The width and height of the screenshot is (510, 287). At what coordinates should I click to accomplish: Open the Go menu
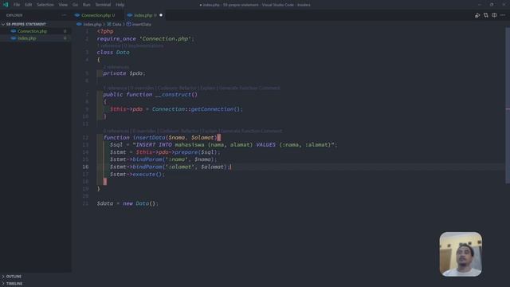(75, 5)
